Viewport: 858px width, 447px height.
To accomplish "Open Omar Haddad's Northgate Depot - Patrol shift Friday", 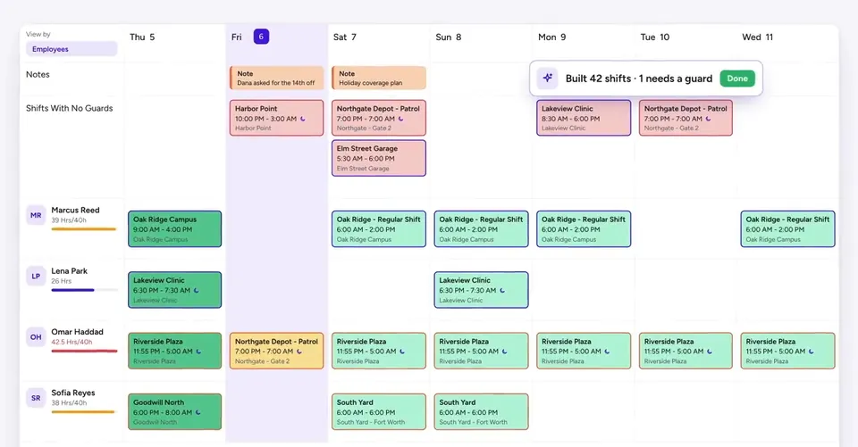I will [x=276, y=351].
